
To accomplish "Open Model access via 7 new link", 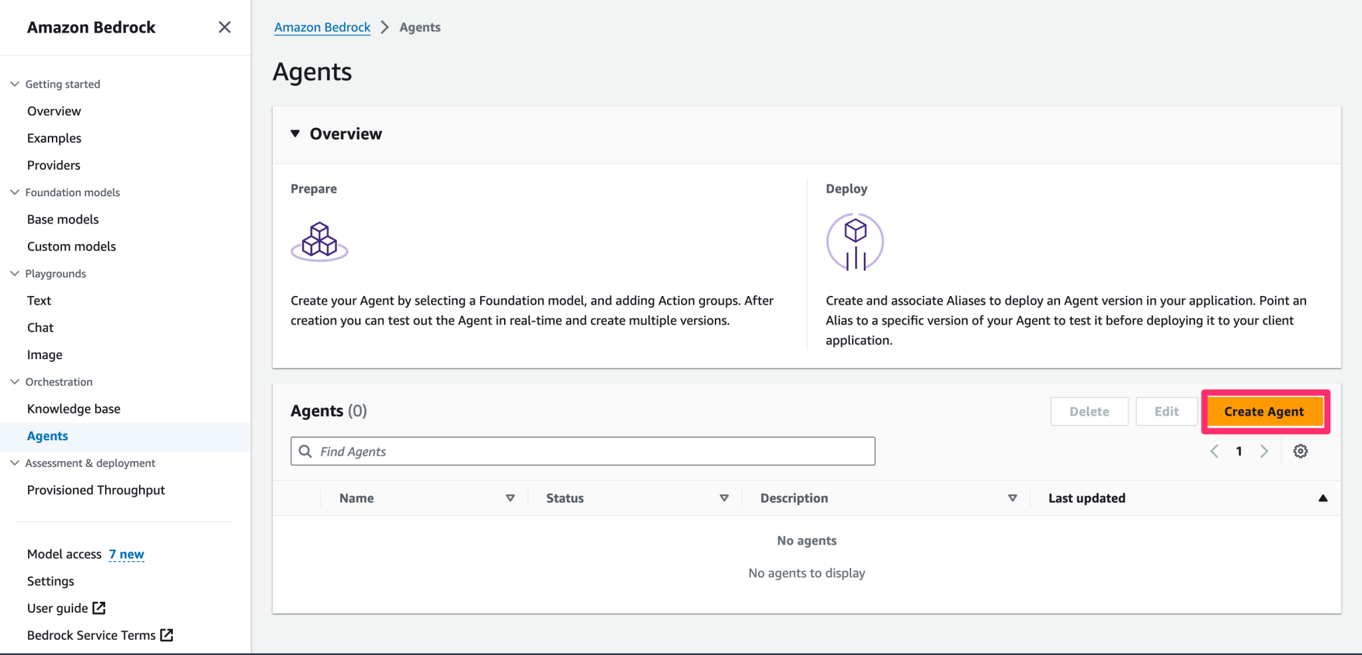I will point(126,553).
